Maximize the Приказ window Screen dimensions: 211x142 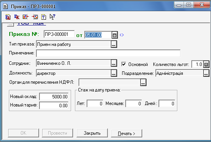[189, 5]
